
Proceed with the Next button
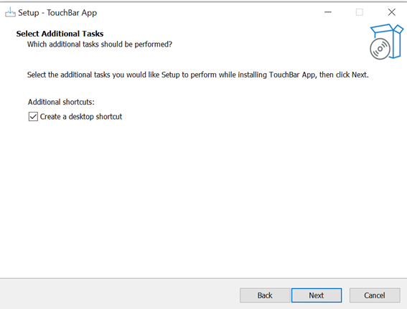click(317, 295)
